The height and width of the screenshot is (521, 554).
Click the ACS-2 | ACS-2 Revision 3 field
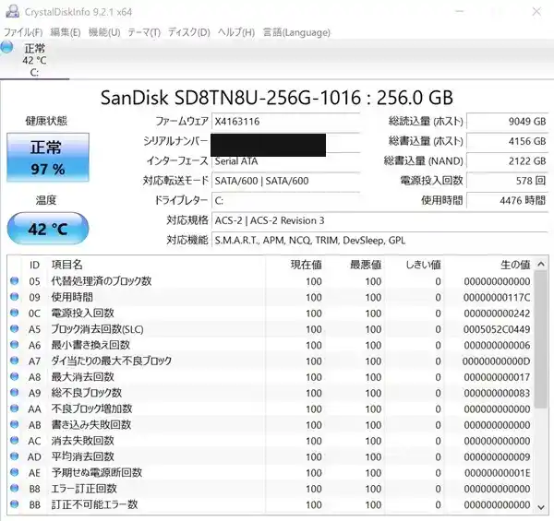coord(379,220)
